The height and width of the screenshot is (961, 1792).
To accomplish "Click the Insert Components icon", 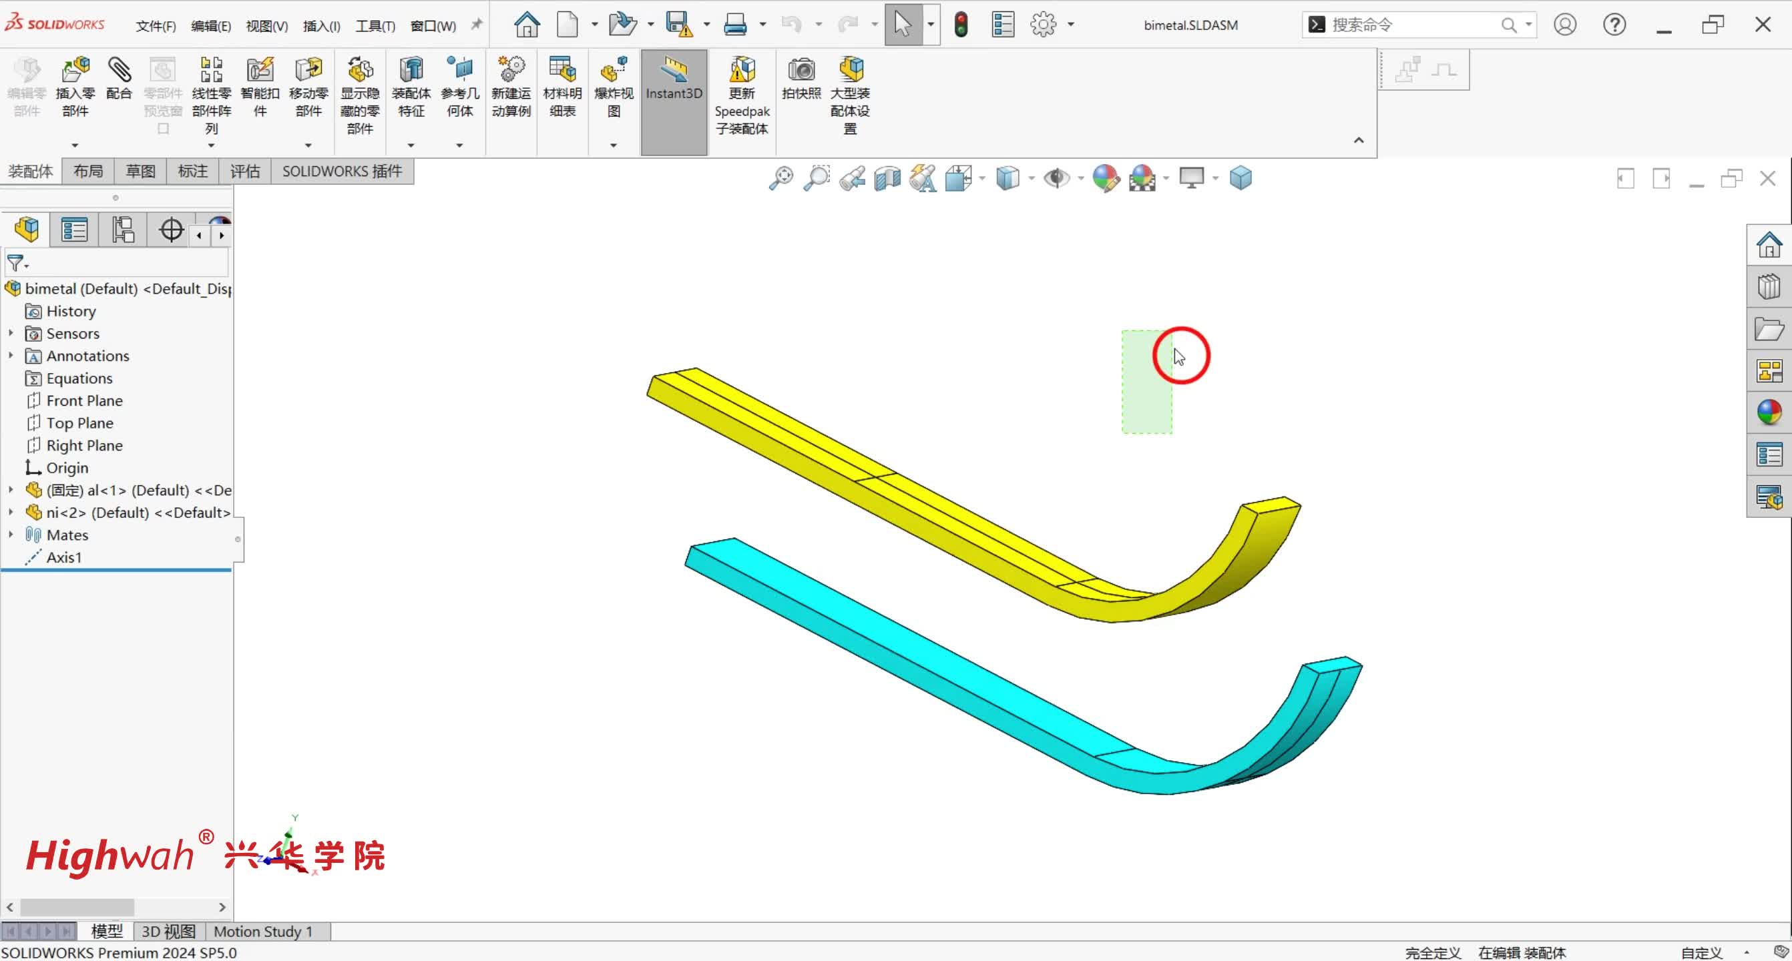I will click(x=75, y=70).
